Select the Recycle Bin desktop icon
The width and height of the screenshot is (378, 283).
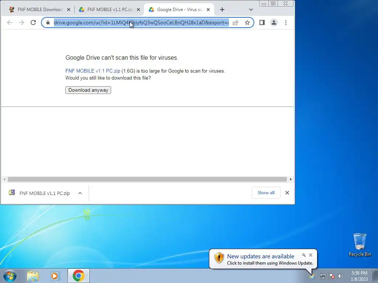pyautogui.click(x=360, y=245)
